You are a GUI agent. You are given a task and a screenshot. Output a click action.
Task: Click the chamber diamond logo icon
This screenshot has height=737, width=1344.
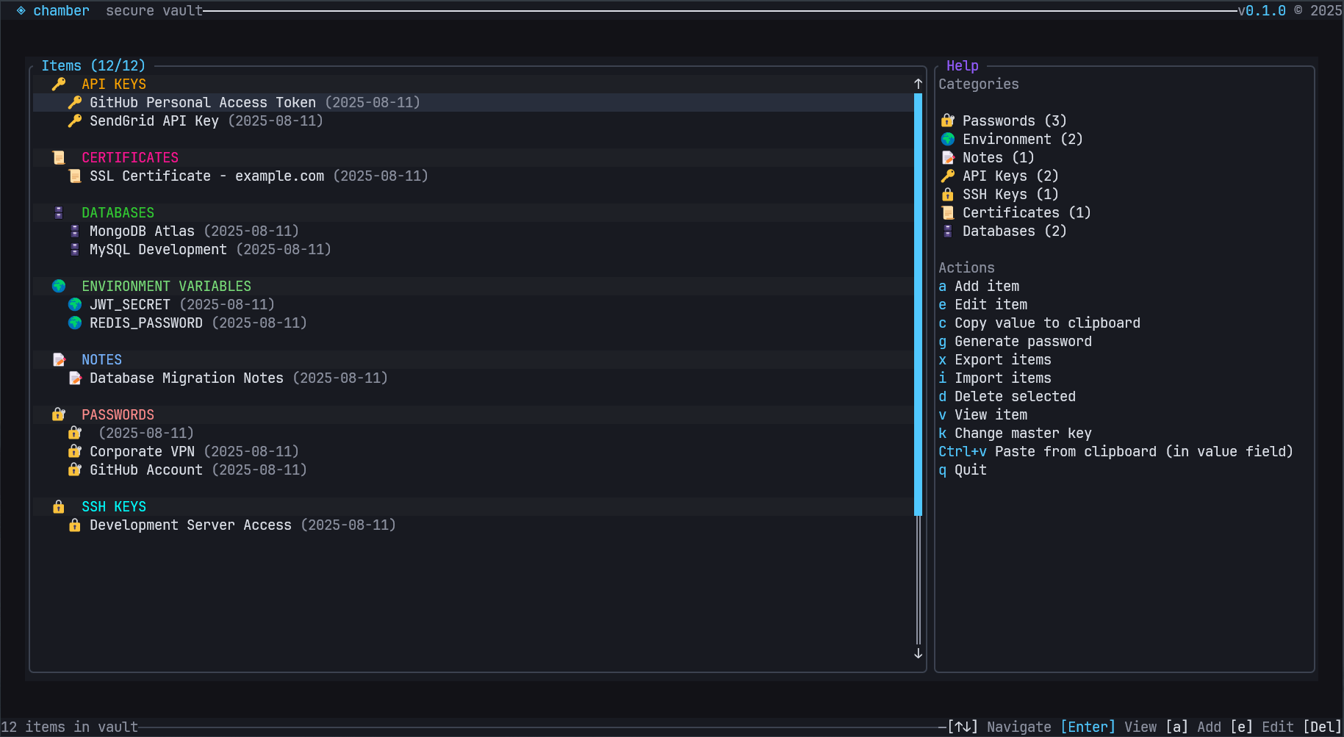pyautogui.click(x=21, y=11)
